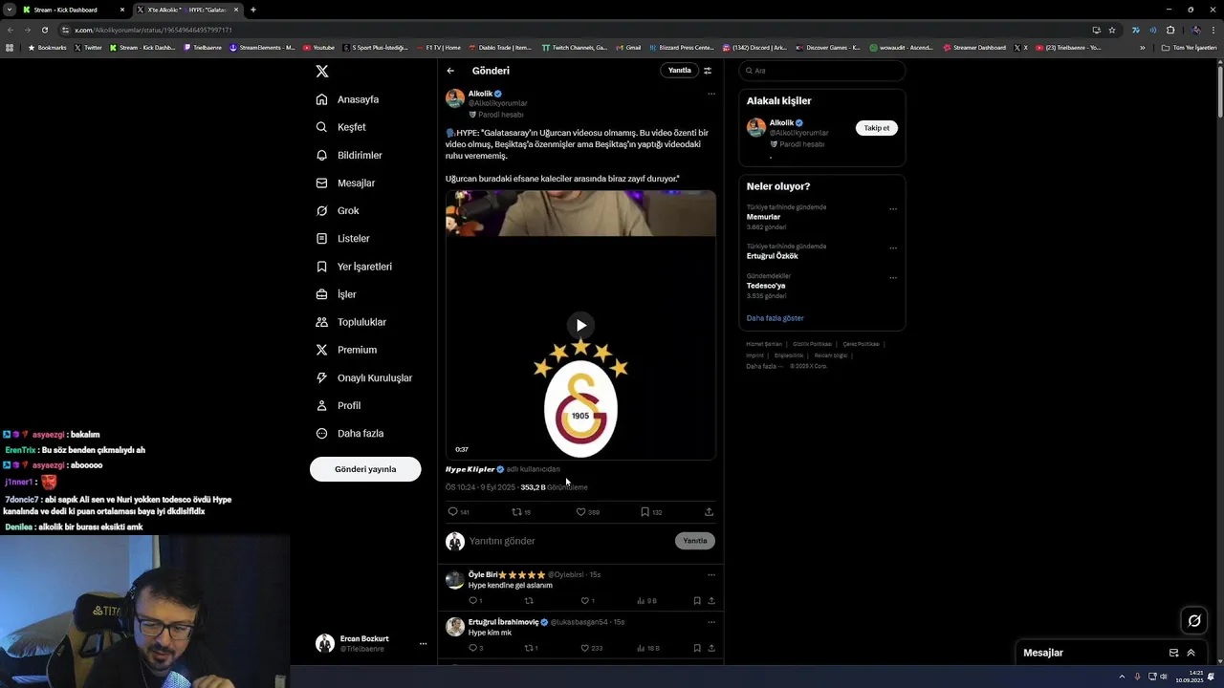The height and width of the screenshot is (688, 1224).
Task: Open reading view settings icon beside Yanıtla
Action: [708, 71]
